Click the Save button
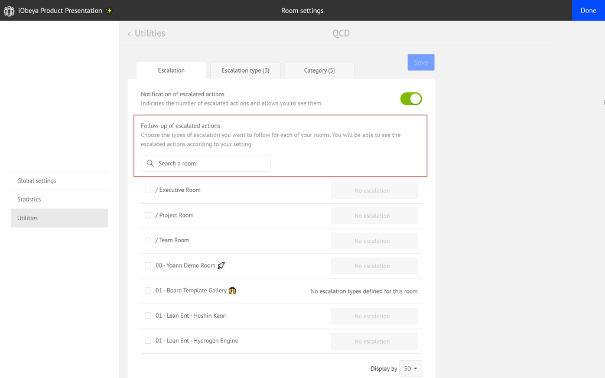605x378 pixels. pos(420,62)
